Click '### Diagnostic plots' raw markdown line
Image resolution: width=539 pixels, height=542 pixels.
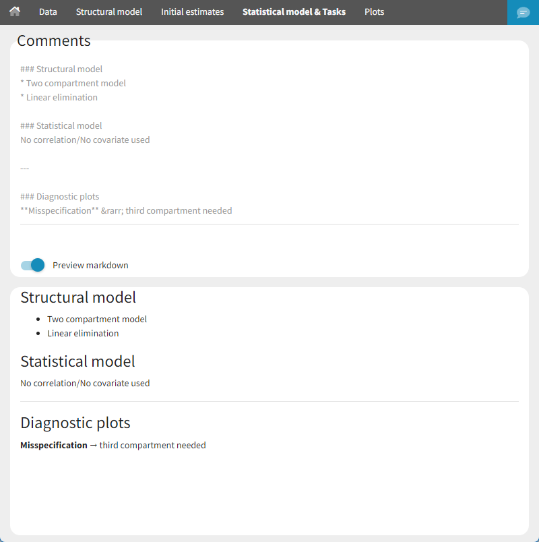coord(60,196)
